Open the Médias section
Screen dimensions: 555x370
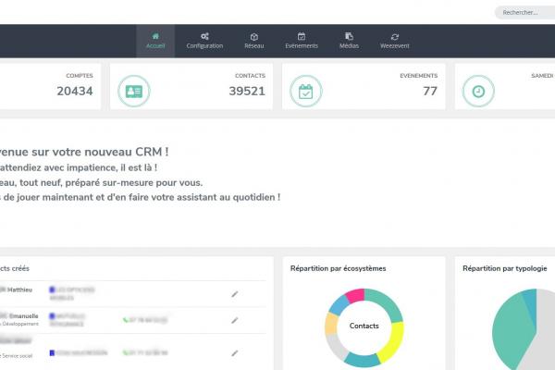349,41
